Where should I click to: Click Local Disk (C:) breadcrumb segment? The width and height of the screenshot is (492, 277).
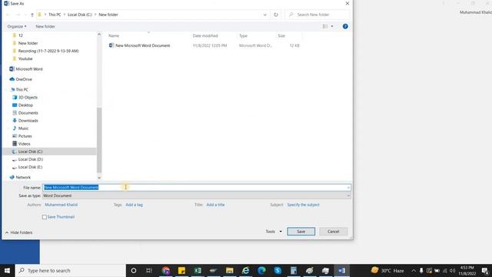[x=80, y=15]
